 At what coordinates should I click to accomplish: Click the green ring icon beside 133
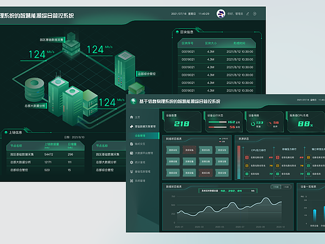(253, 124)
